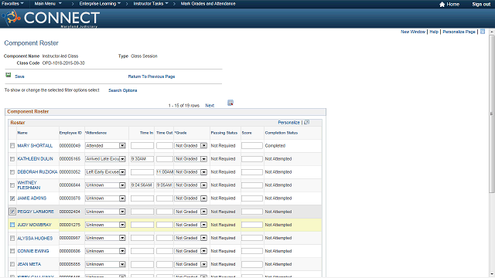Click the Score field for Judy Mowbray

click(252, 225)
